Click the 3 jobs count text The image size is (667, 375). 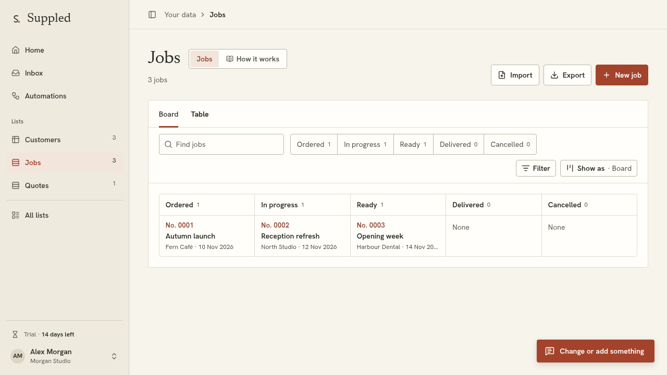click(x=157, y=80)
